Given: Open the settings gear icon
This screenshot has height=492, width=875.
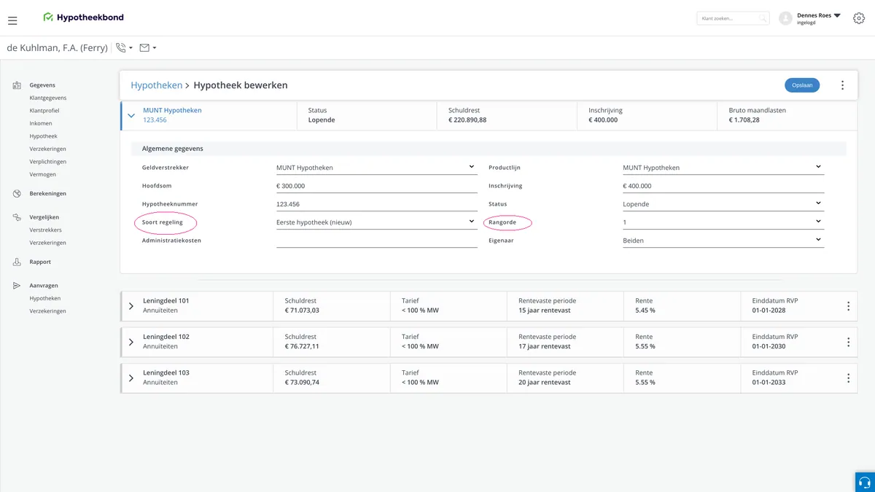Looking at the screenshot, I should 858,18.
